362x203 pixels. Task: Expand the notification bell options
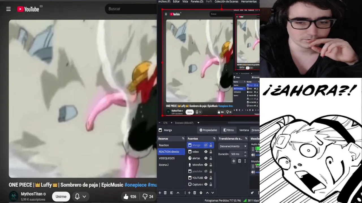[x=84, y=197]
